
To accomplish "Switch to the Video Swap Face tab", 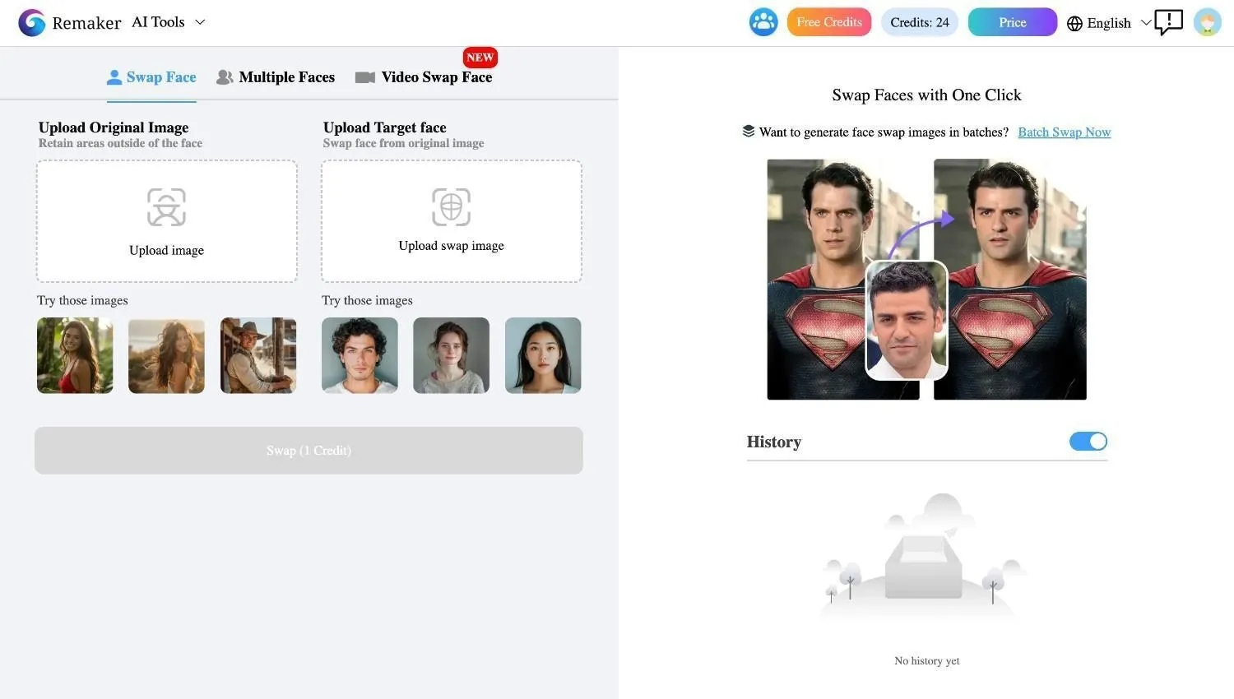I will tap(424, 77).
